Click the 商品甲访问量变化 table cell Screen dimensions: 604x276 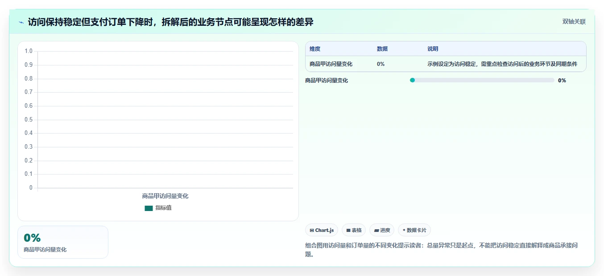tap(331, 64)
